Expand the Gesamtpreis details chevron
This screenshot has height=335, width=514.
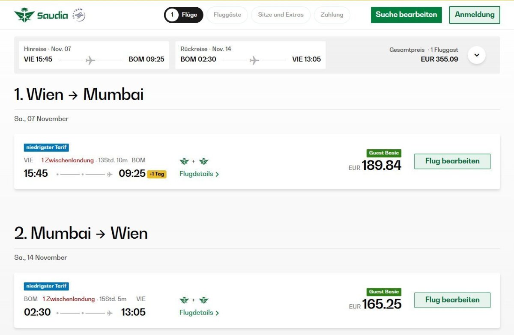(x=477, y=55)
